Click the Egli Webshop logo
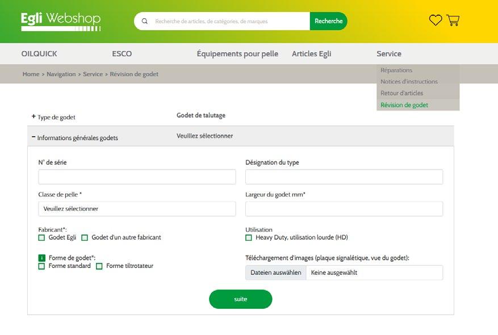Image resolution: width=498 pixels, height=335 pixels. point(61,20)
